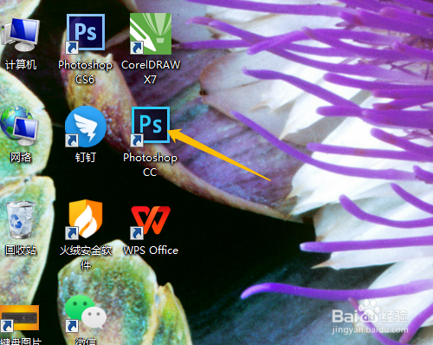The width and height of the screenshot is (433, 345).
Task: Click the 'Photoshop CC' label text
Action: coord(151,165)
